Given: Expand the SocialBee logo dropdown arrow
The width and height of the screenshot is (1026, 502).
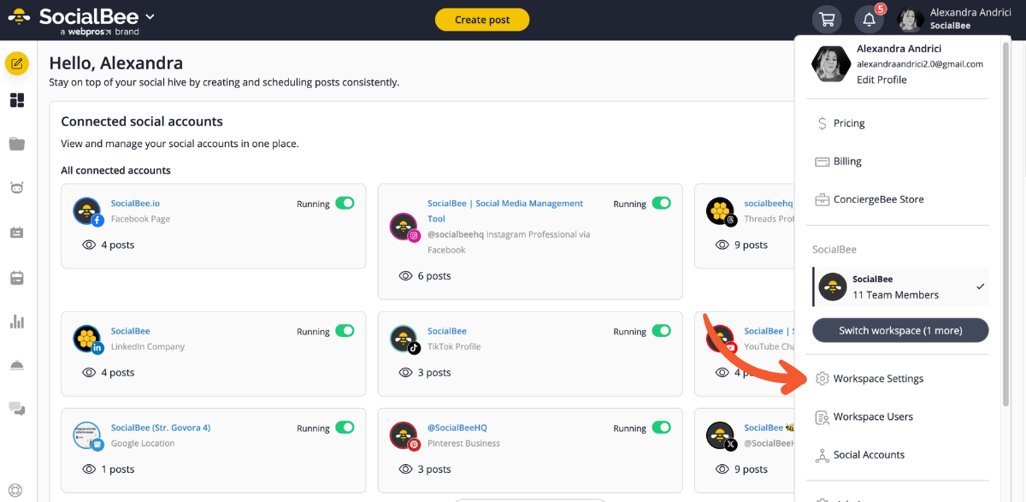Looking at the screenshot, I should coord(150,16).
